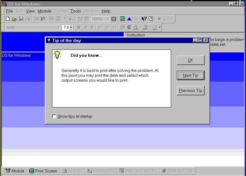Click the normal distribution curve icon
Screen dimensions: 246x176
click(129, 19)
